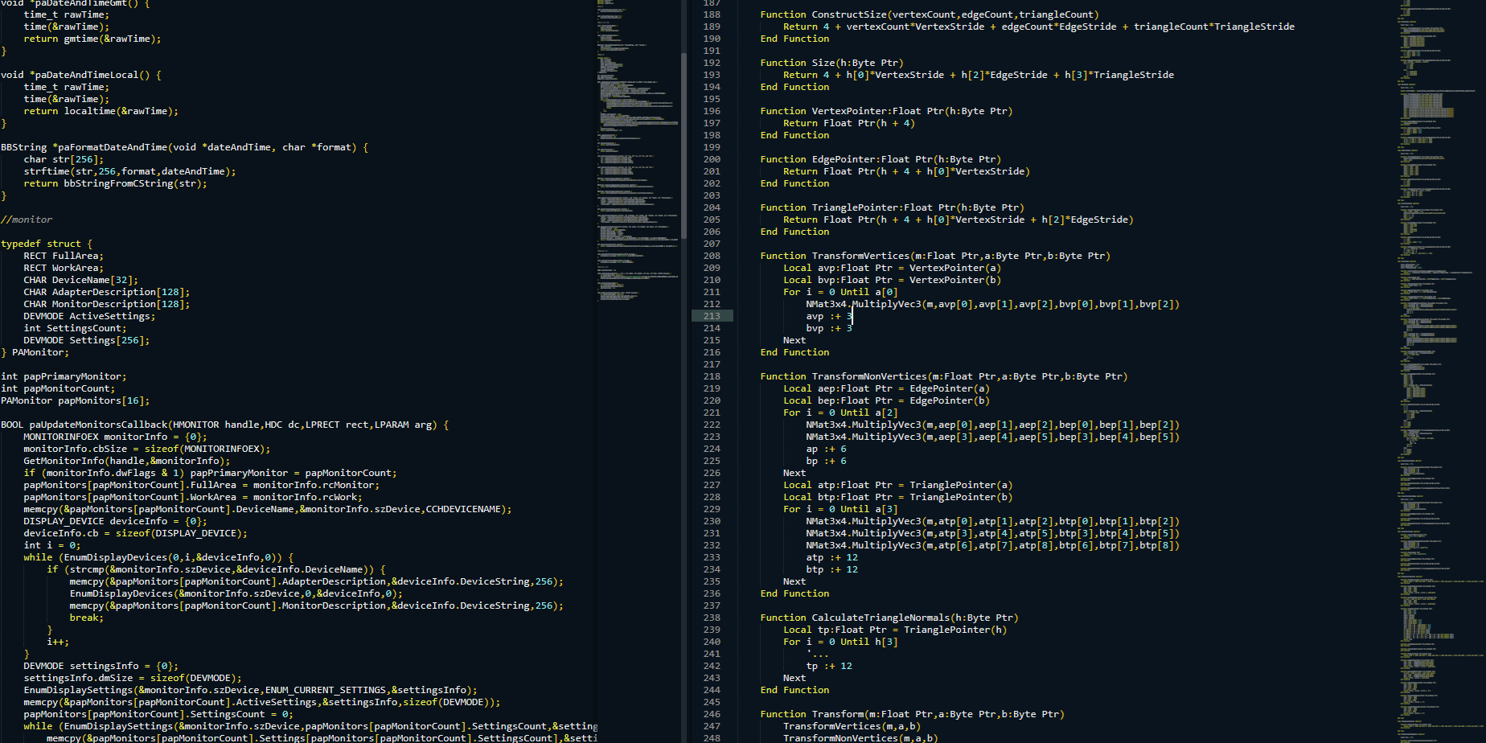1486x743 pixels.
Task: Click 'Local atp:Float Ptr = TrianglePointer(a)' line
Action: [x=897, y=485]
